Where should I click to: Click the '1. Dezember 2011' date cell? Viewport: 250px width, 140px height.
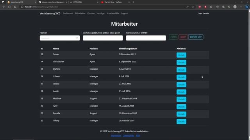[x=127, y=54]
